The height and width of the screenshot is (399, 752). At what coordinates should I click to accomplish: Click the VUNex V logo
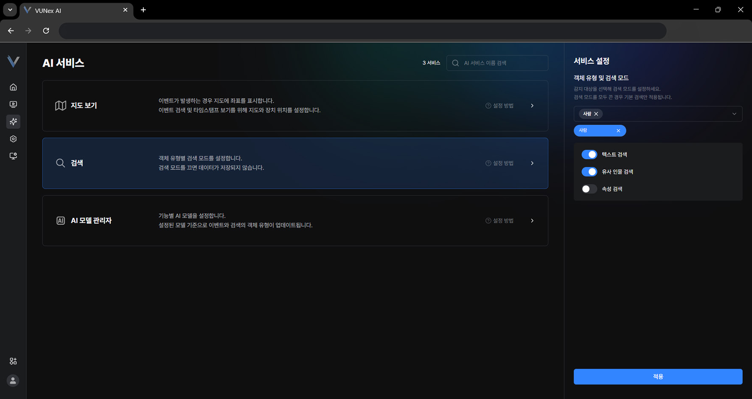click(13, 61)
